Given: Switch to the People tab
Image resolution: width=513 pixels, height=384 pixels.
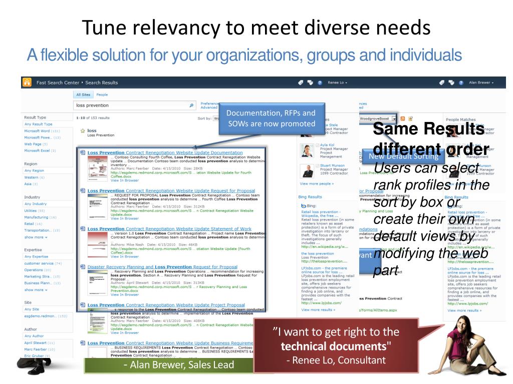Looking at the screenshot, I should (102, 94).
